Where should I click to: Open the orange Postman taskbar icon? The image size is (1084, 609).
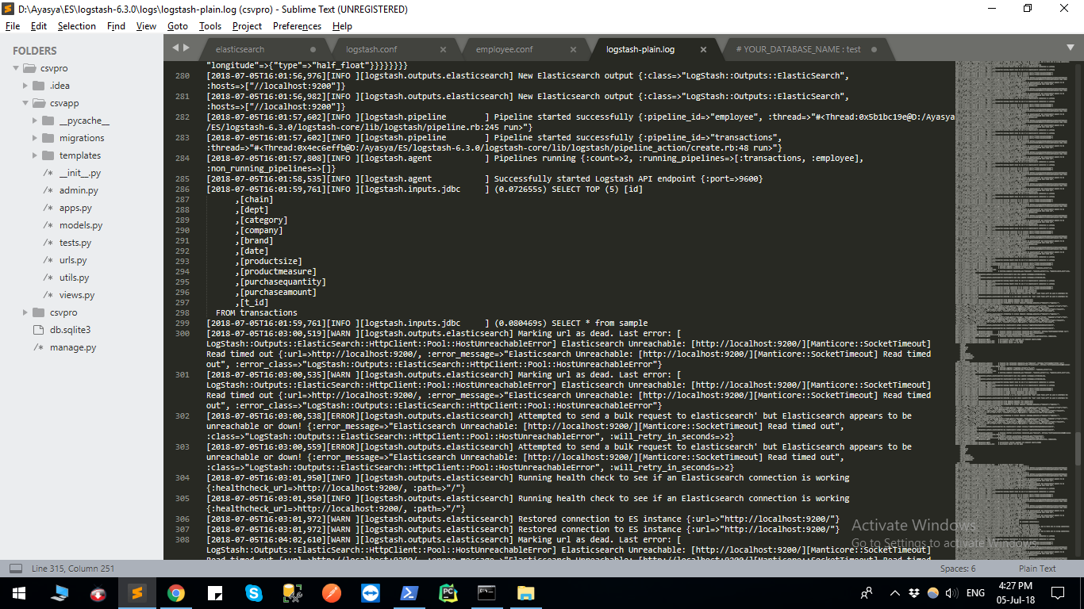332,592
